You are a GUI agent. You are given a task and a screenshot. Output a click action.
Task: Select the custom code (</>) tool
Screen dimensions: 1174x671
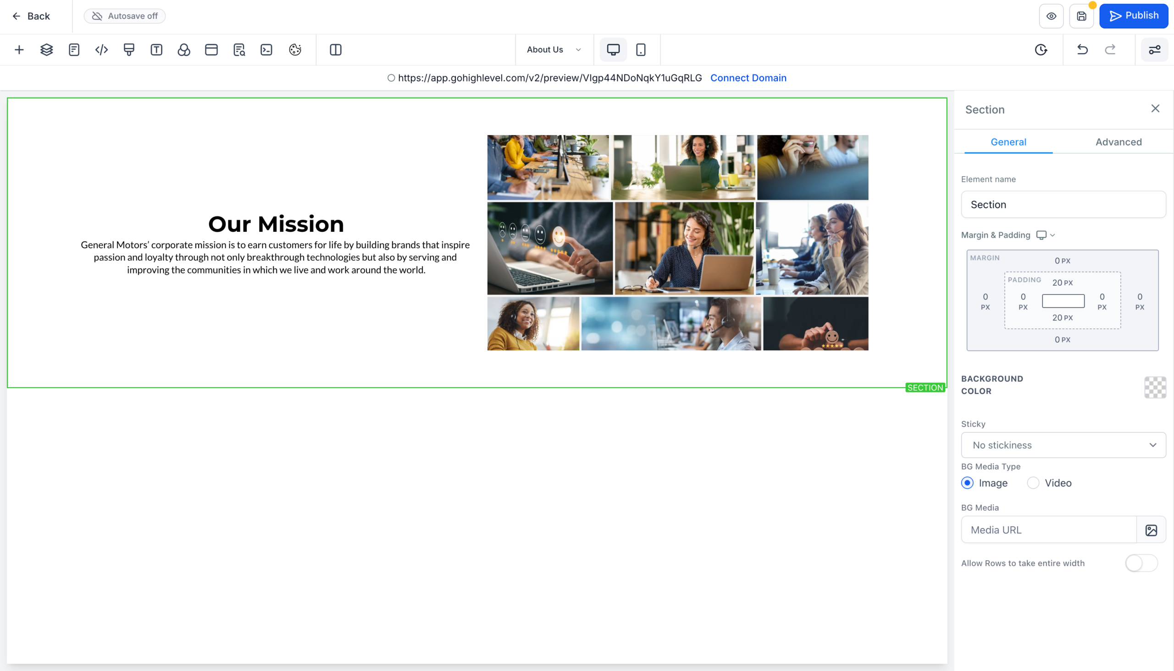pyautogui.click(x=101, y=49)
